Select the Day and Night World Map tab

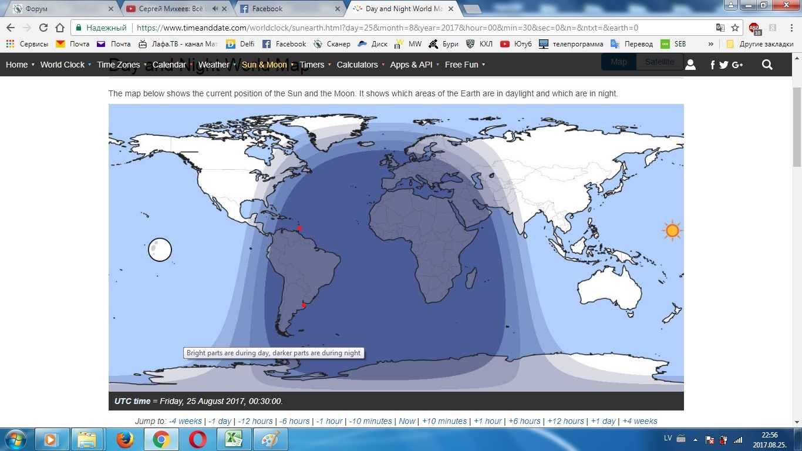pos(403,9)
